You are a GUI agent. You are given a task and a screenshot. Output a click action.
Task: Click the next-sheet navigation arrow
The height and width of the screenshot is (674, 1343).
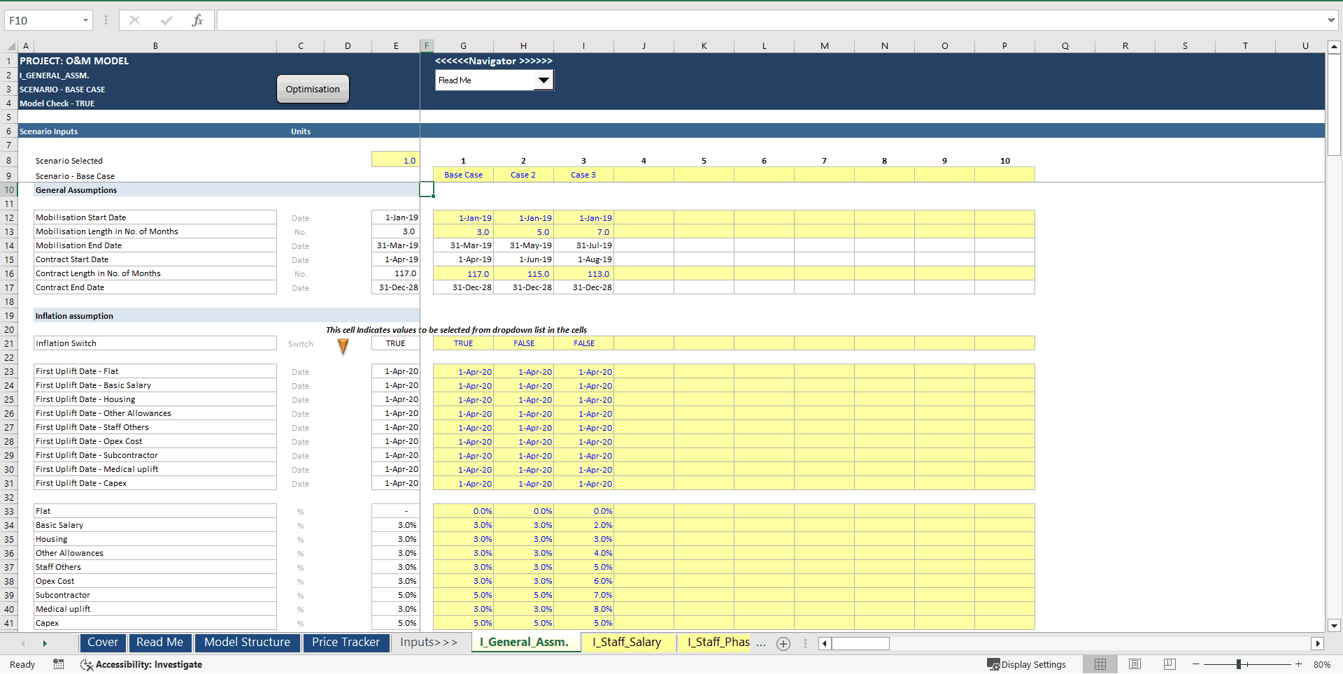pyautogui.click(x=45, y=643)
